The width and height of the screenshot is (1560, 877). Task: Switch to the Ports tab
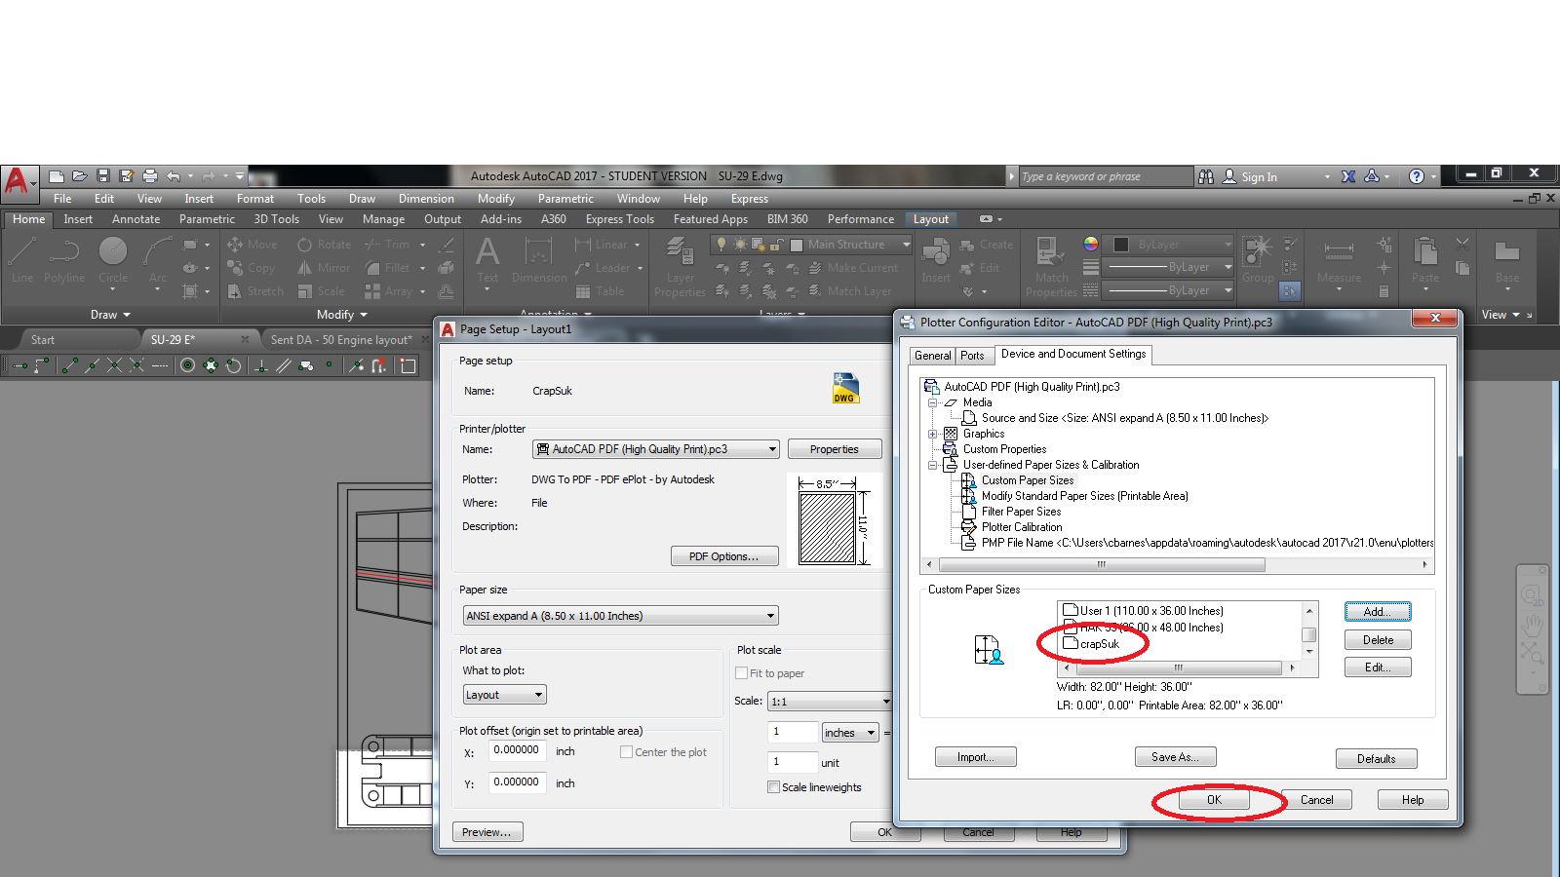click(x=972, y=356)
